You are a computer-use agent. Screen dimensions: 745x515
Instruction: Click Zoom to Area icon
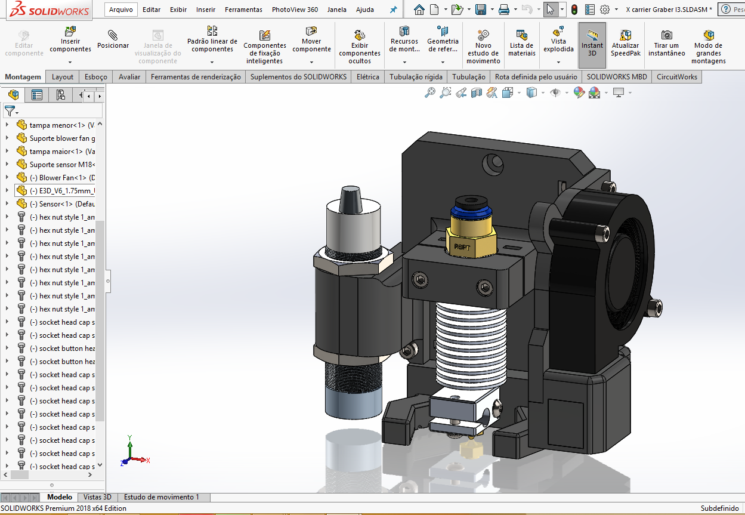pyautogui.click(x=445, y=92)
